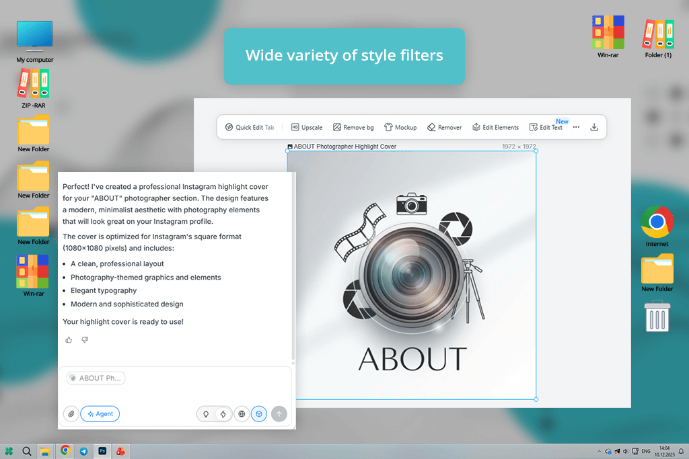Click the ABOUT Photographer Highlight Cover title
689x459 pixels.
click(x=345, y=147)
